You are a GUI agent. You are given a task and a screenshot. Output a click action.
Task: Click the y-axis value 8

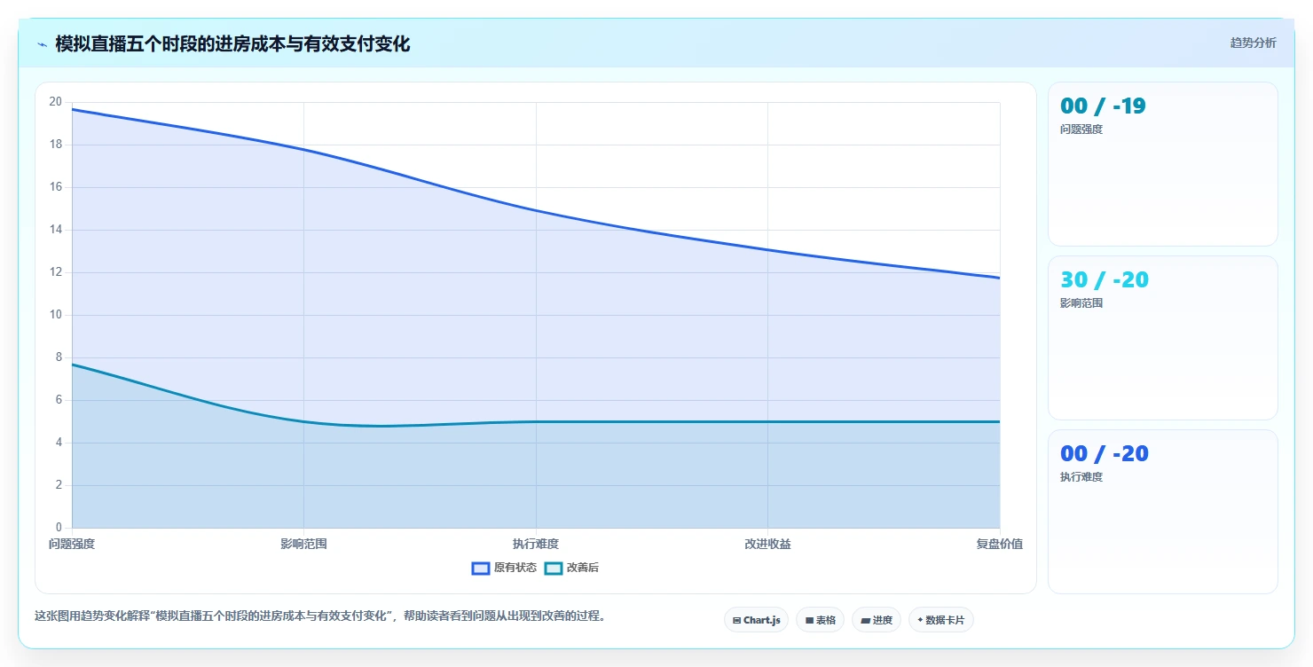[x=59, y=357]
